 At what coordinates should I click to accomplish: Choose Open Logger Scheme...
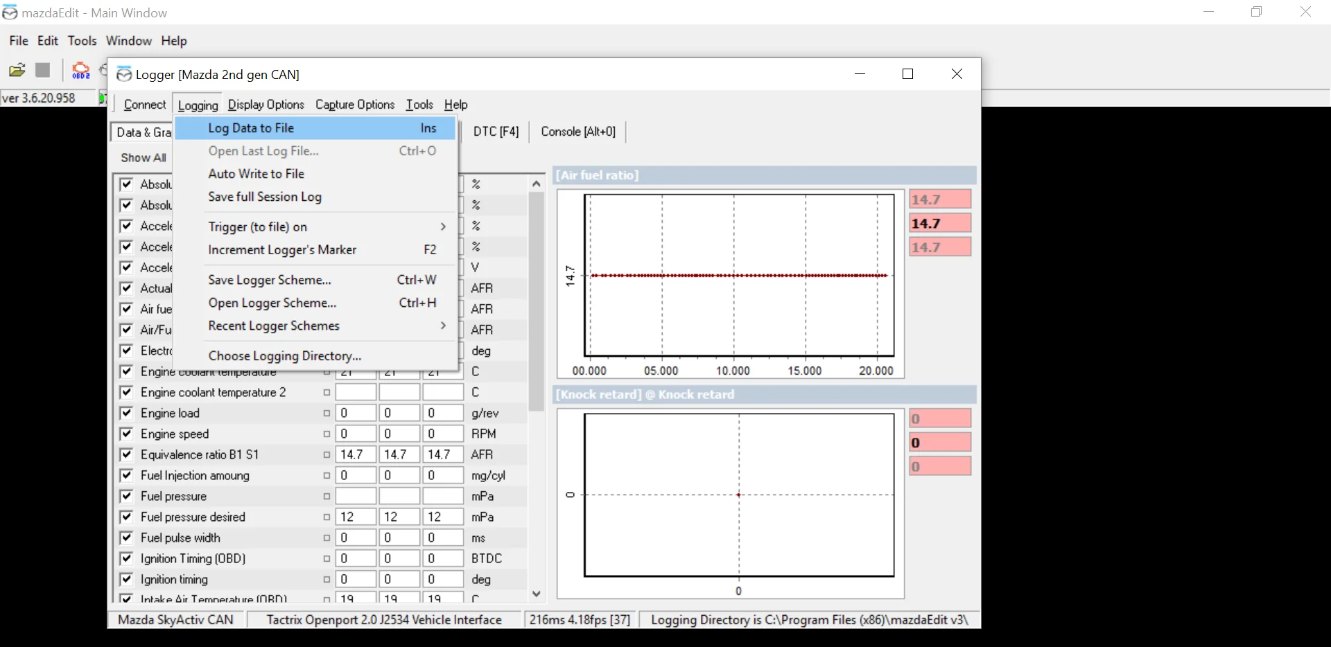click(315, 303)
